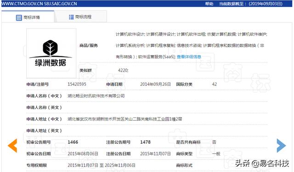Screen dimensions: 294x172
Task: Click the WWW.CTMO.GOV.CN SBJ.SAIC.GOV.CN header text
Action: tap(39, 4)
